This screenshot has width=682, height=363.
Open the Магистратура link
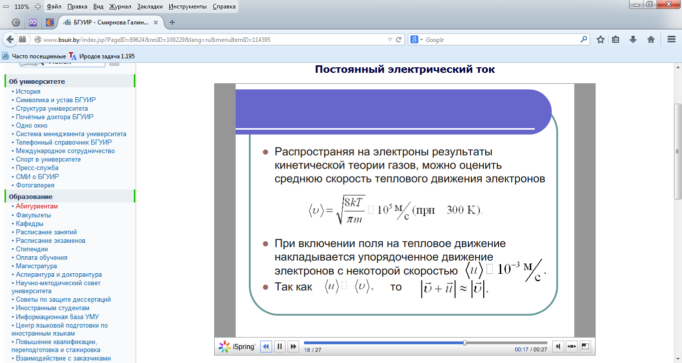[36, 266]
